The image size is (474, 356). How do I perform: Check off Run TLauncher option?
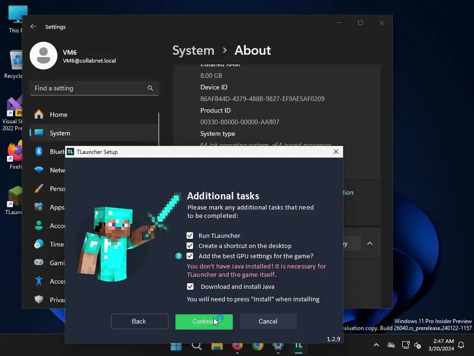[x=189, y=235]
